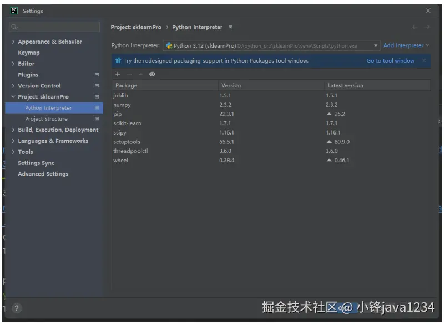Expand the Version Control section
Screen dimensions: 445x325
tap(13, 86)
